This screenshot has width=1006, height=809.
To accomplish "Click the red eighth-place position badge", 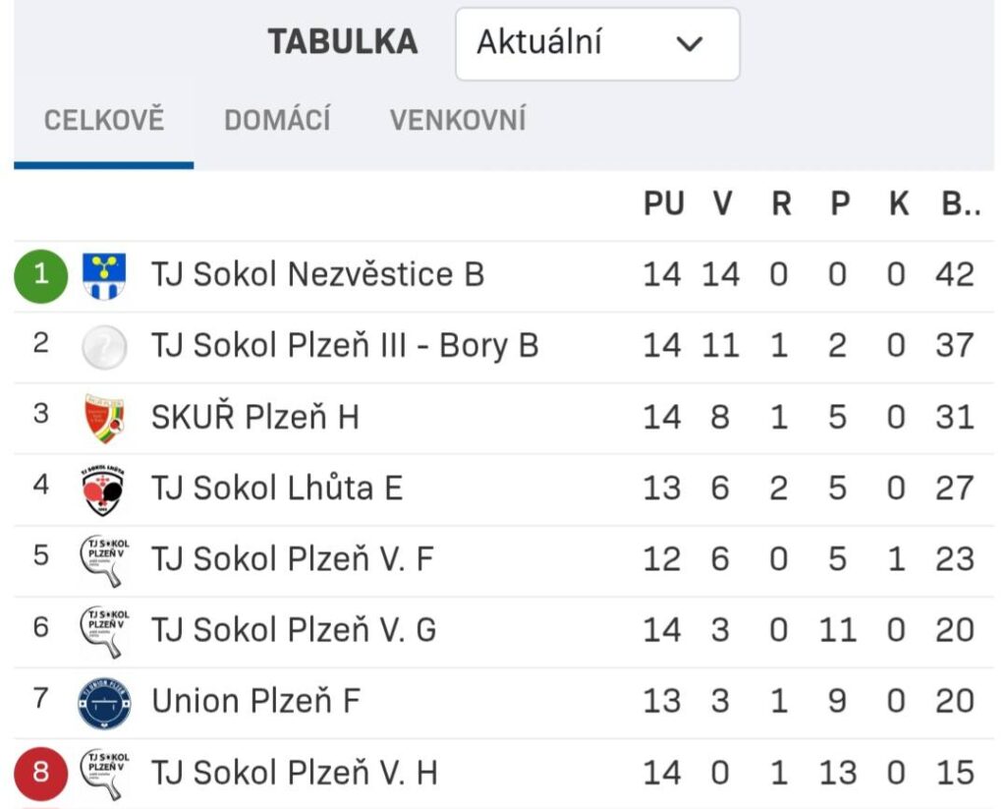I will click(40, 773).
